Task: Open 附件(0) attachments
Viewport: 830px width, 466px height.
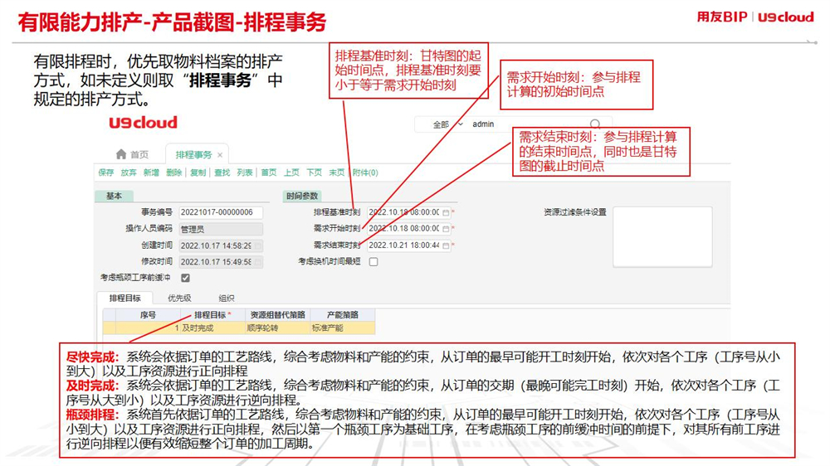Action: coord(365,172)
